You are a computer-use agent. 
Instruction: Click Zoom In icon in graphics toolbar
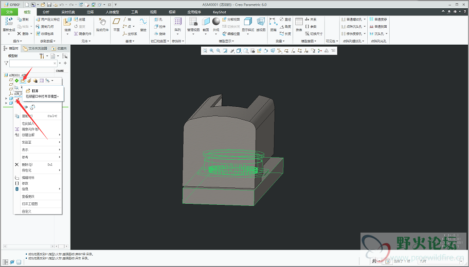(x=212, y=51)
